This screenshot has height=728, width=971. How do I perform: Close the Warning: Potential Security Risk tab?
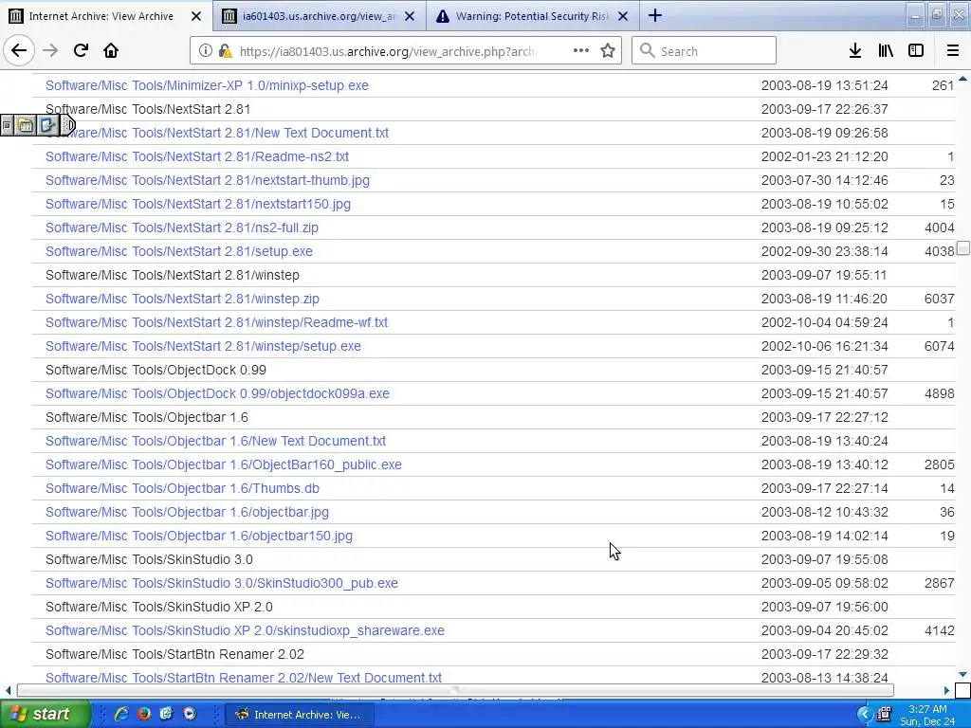[623, 16]
